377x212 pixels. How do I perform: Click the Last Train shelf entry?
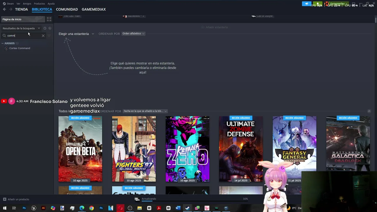point(70,16)
